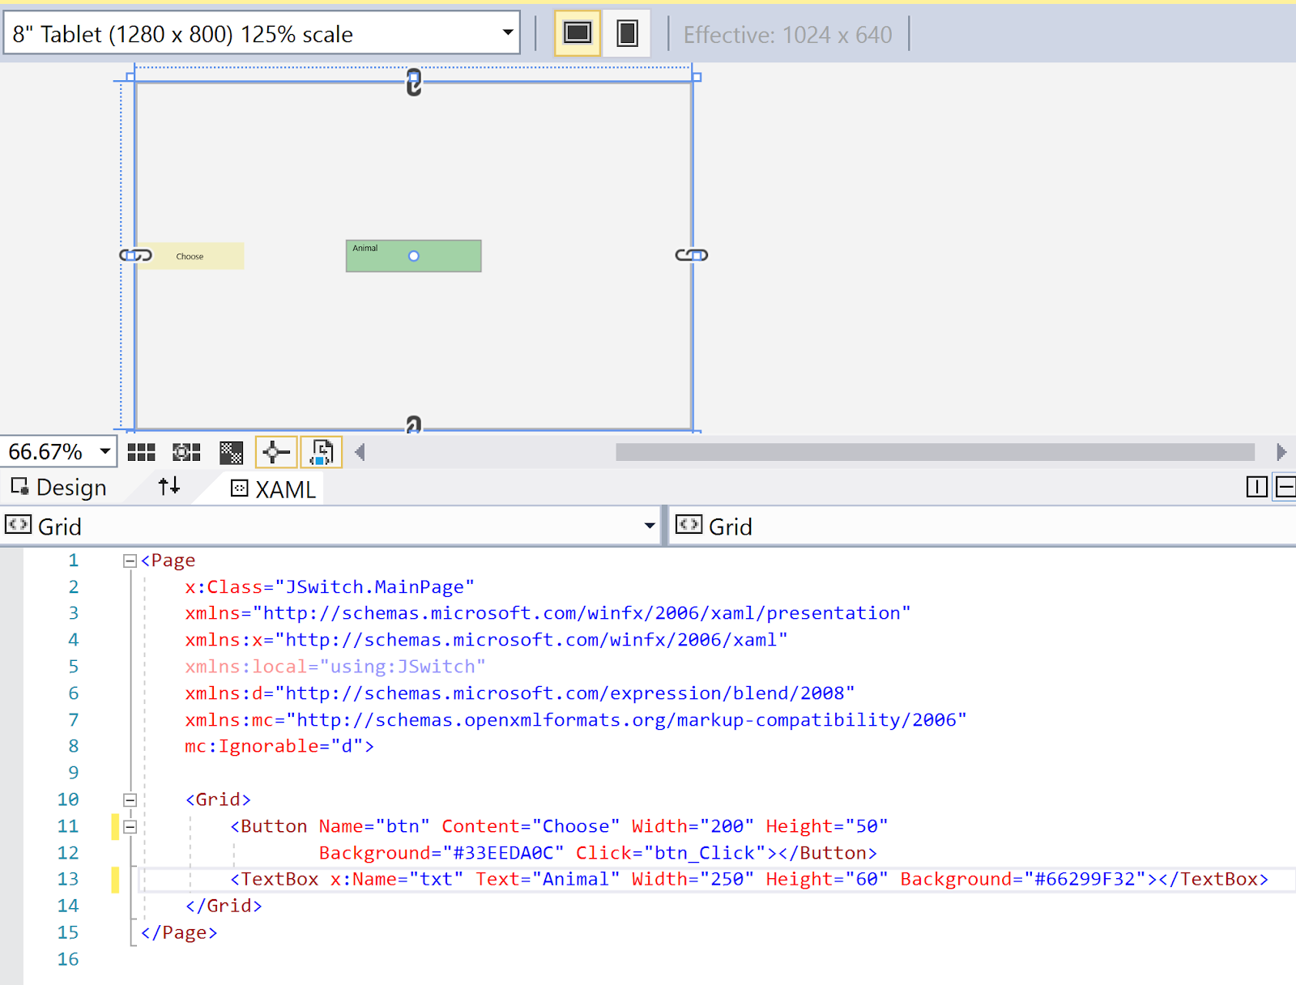Viewport: 1296px width, 985px height.
Task: Click the xmlns:local="using:JSwitch" text
Action: [335, 667]
